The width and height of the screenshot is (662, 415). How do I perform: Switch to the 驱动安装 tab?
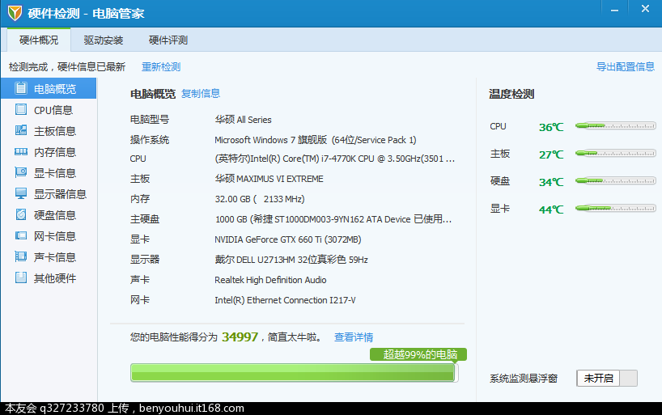click(x=103, y=40)
